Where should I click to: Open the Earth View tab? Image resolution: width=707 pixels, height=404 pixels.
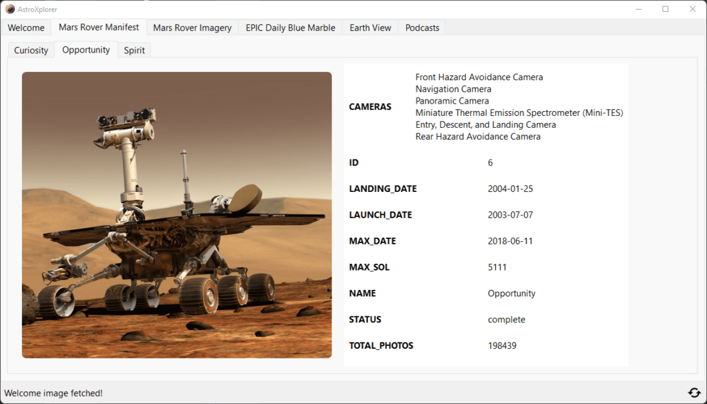pyautogui.click(x=370, y=28)
